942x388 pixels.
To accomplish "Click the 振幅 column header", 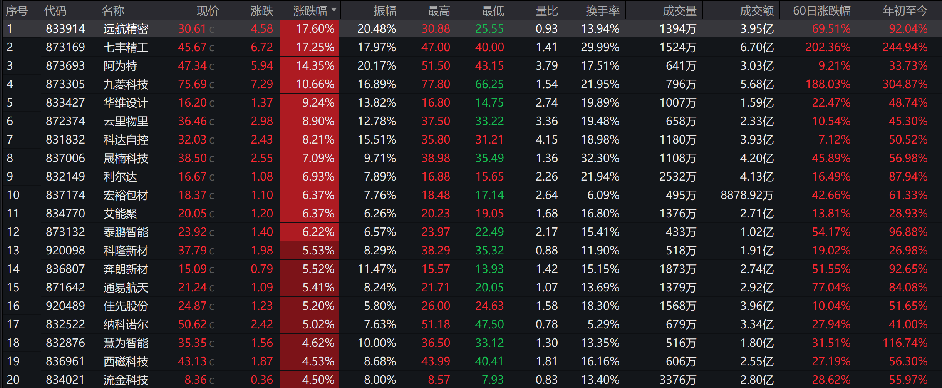I will (x=385, y=11).
